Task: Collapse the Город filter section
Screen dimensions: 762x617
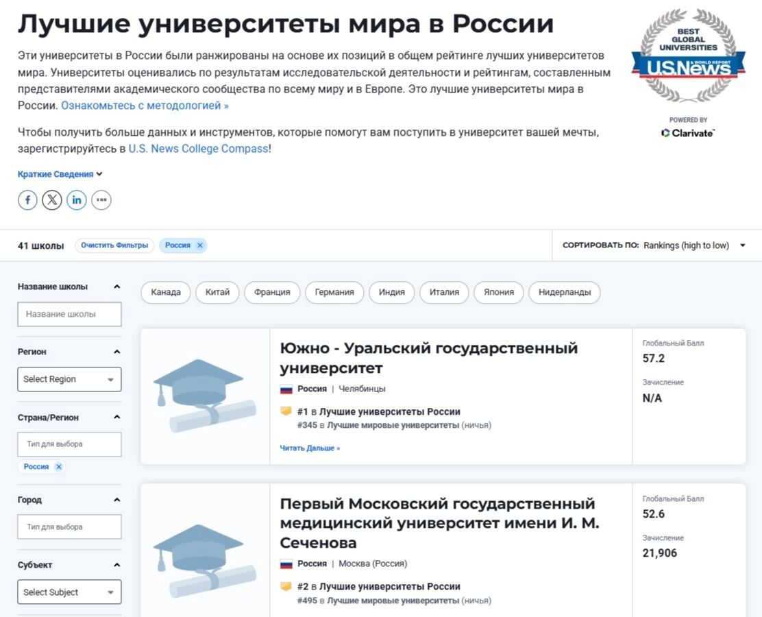Action: [116, 500]
